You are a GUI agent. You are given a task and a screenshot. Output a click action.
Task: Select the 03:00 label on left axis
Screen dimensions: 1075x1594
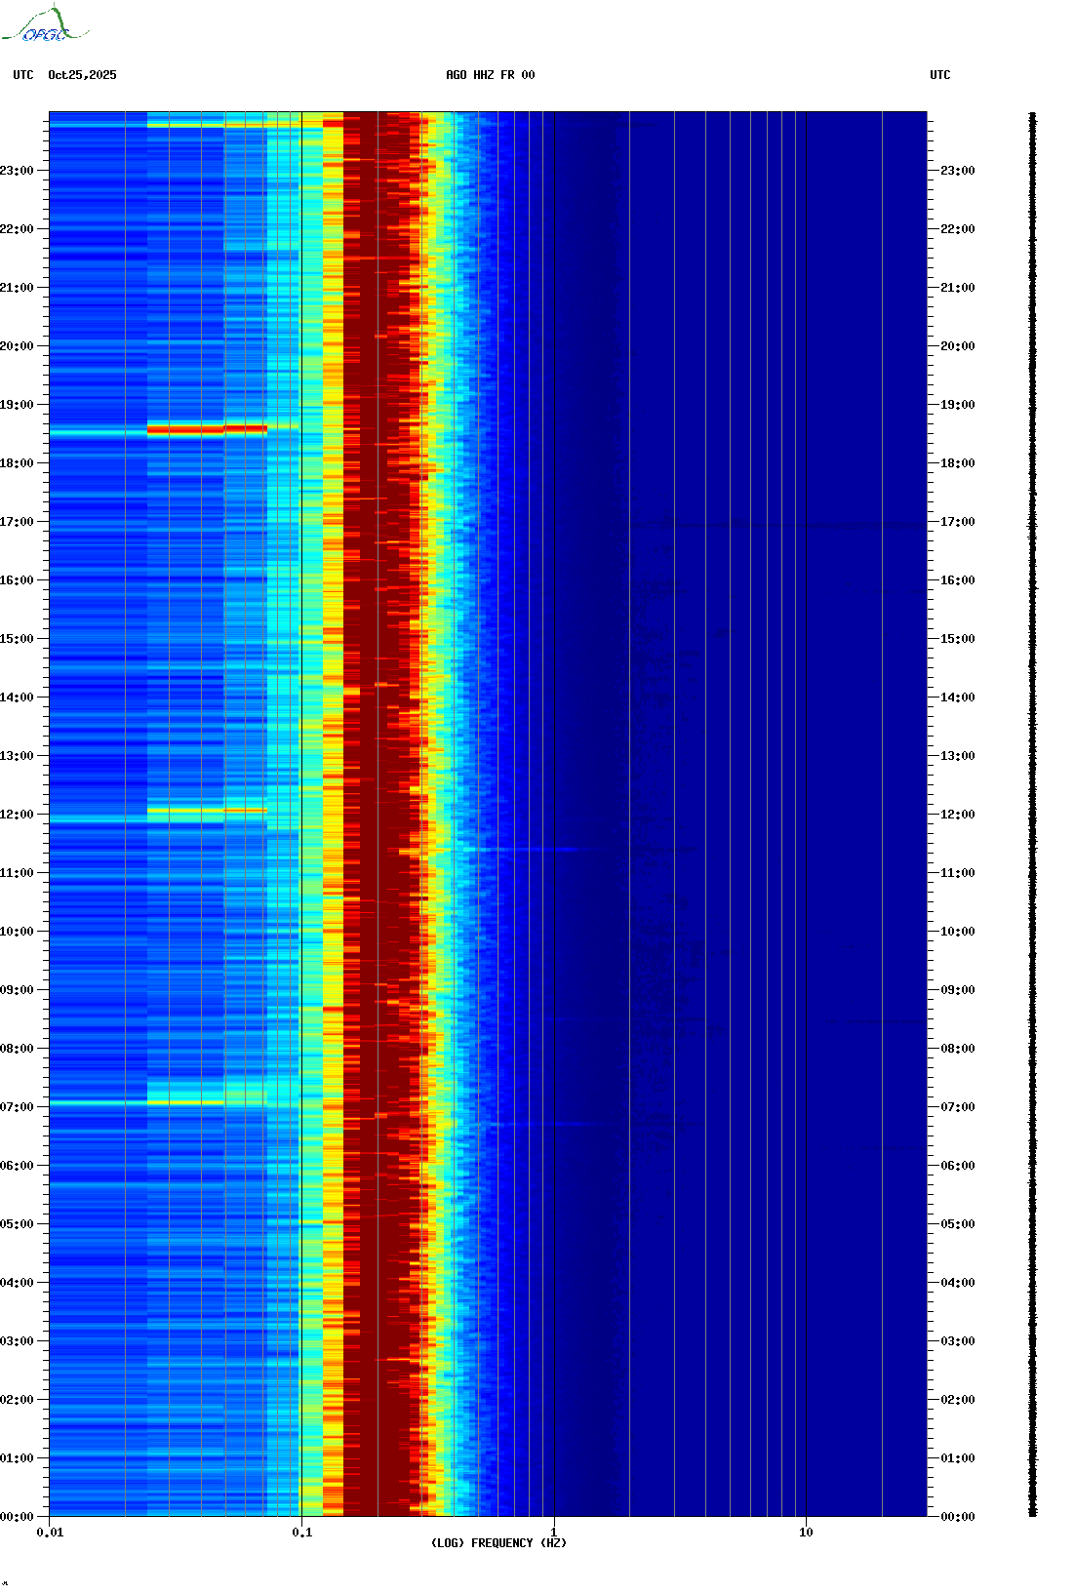[x=17, y=1341]
